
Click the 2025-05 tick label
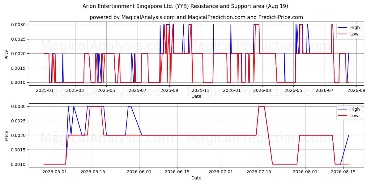coord(106,90)
